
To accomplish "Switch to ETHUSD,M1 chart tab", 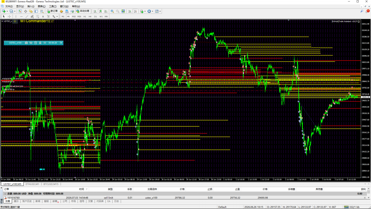I will pos(32,184).
